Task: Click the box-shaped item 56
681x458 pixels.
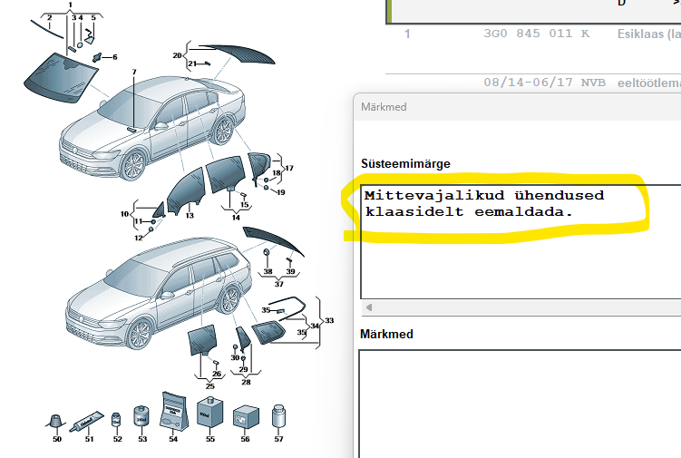Action: (243, 418)
